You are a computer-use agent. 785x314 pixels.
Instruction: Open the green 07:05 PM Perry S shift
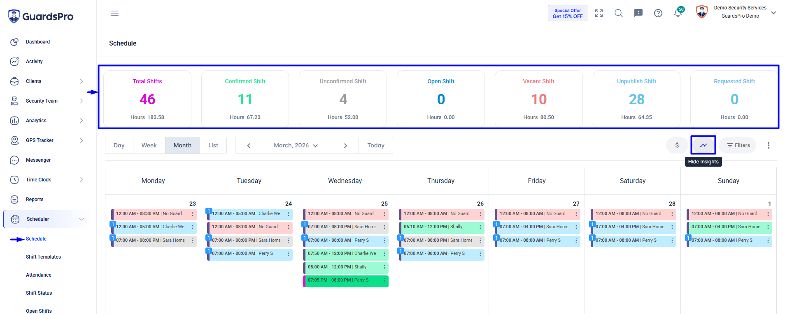(345, 280)
